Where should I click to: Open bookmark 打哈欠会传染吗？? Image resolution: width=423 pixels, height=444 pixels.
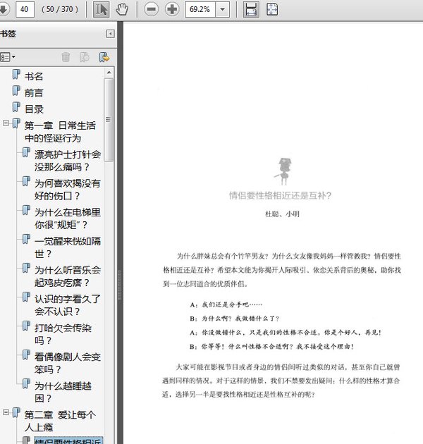coord(63,334)
